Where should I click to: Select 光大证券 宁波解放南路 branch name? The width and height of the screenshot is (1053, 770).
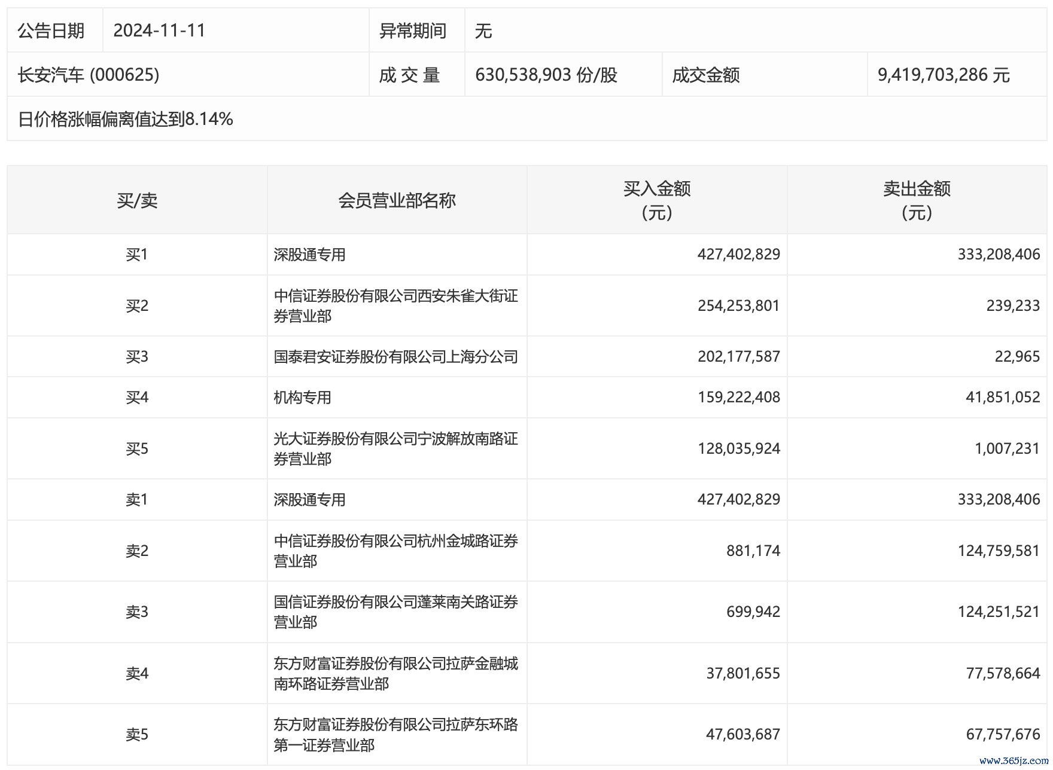pos(395,448)
